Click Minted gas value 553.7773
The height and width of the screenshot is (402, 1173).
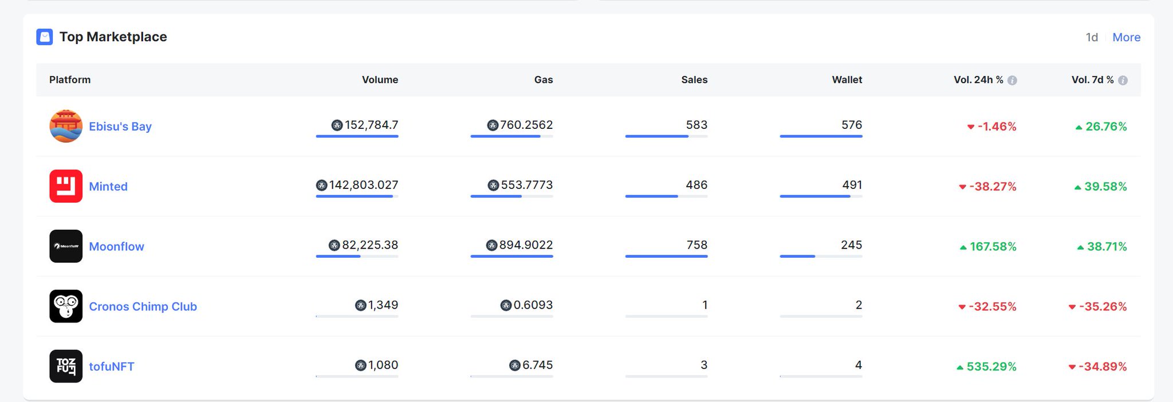click(x=527, y=185)
